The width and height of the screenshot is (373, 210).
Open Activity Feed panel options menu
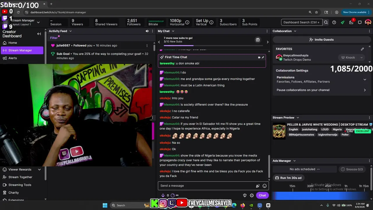coord(152,31)
